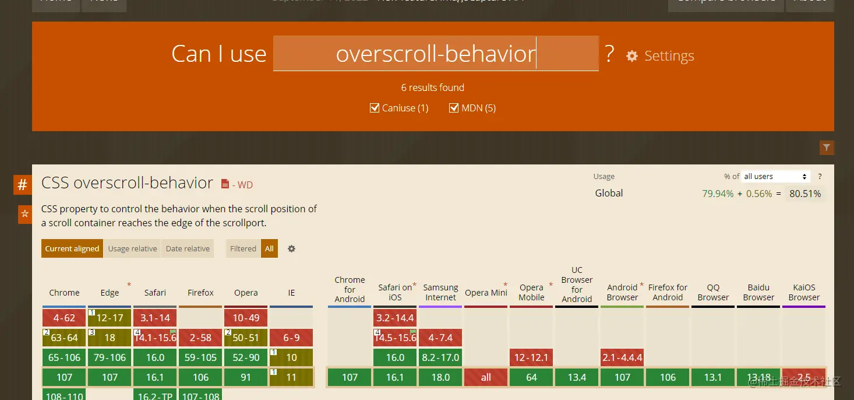Viewport: 854px width, 400px height.
Task: Click Opera 50-51 version cell
Action: pyautogui.click(x=246, y=338)
